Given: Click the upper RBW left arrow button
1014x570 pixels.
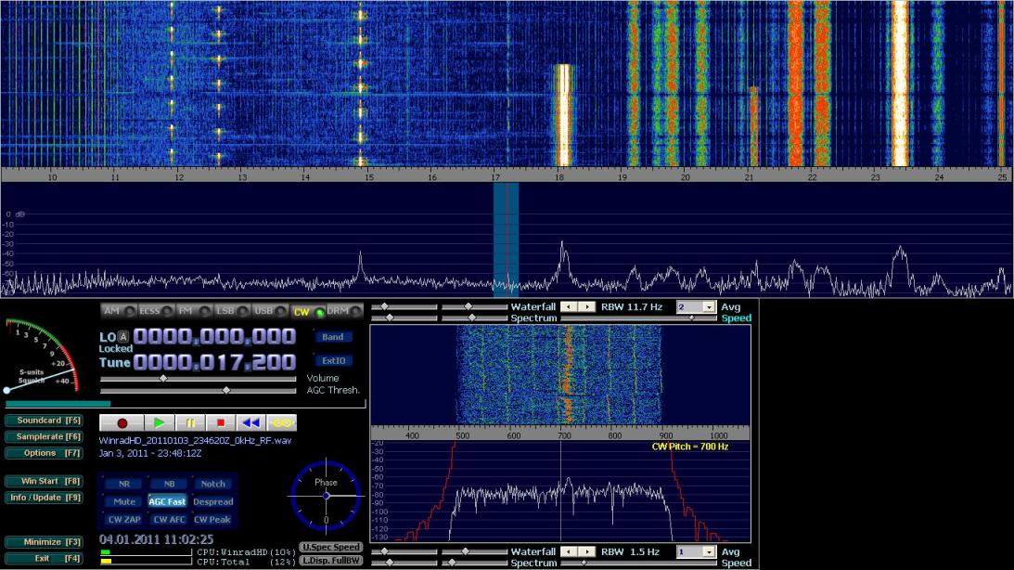Looking at the screenshot, I should click(571, 306).
